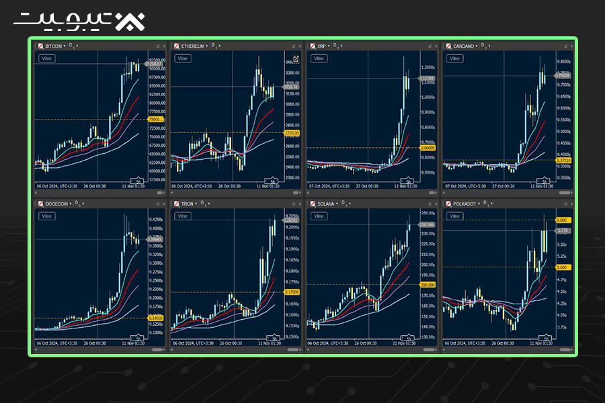This screenshot has width=605, height=403.
Task: Select the 0.17000 price line label on TRON
Action: pyautogui.click(x=292, y=292)
